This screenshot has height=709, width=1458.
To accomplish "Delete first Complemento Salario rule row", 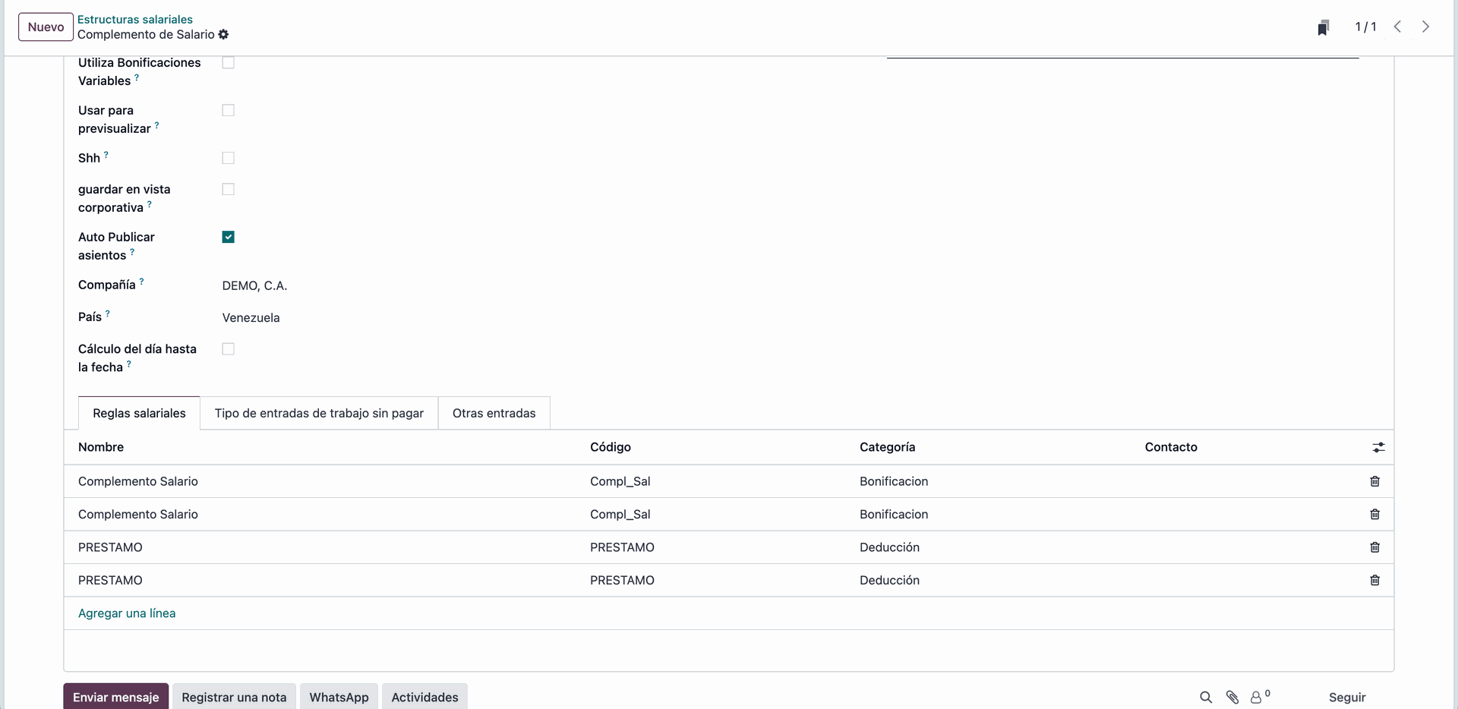I will coord(1374,481).
